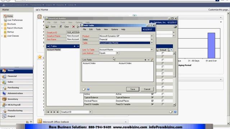
Task: Uncheck the Display checkbox for Decimal Places row
Action: pos(152,101)
